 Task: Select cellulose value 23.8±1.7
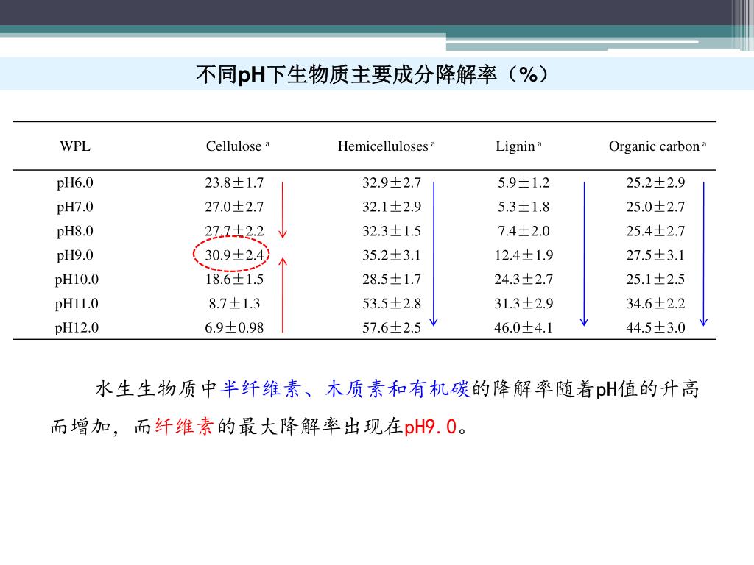[x=234, y=182]
